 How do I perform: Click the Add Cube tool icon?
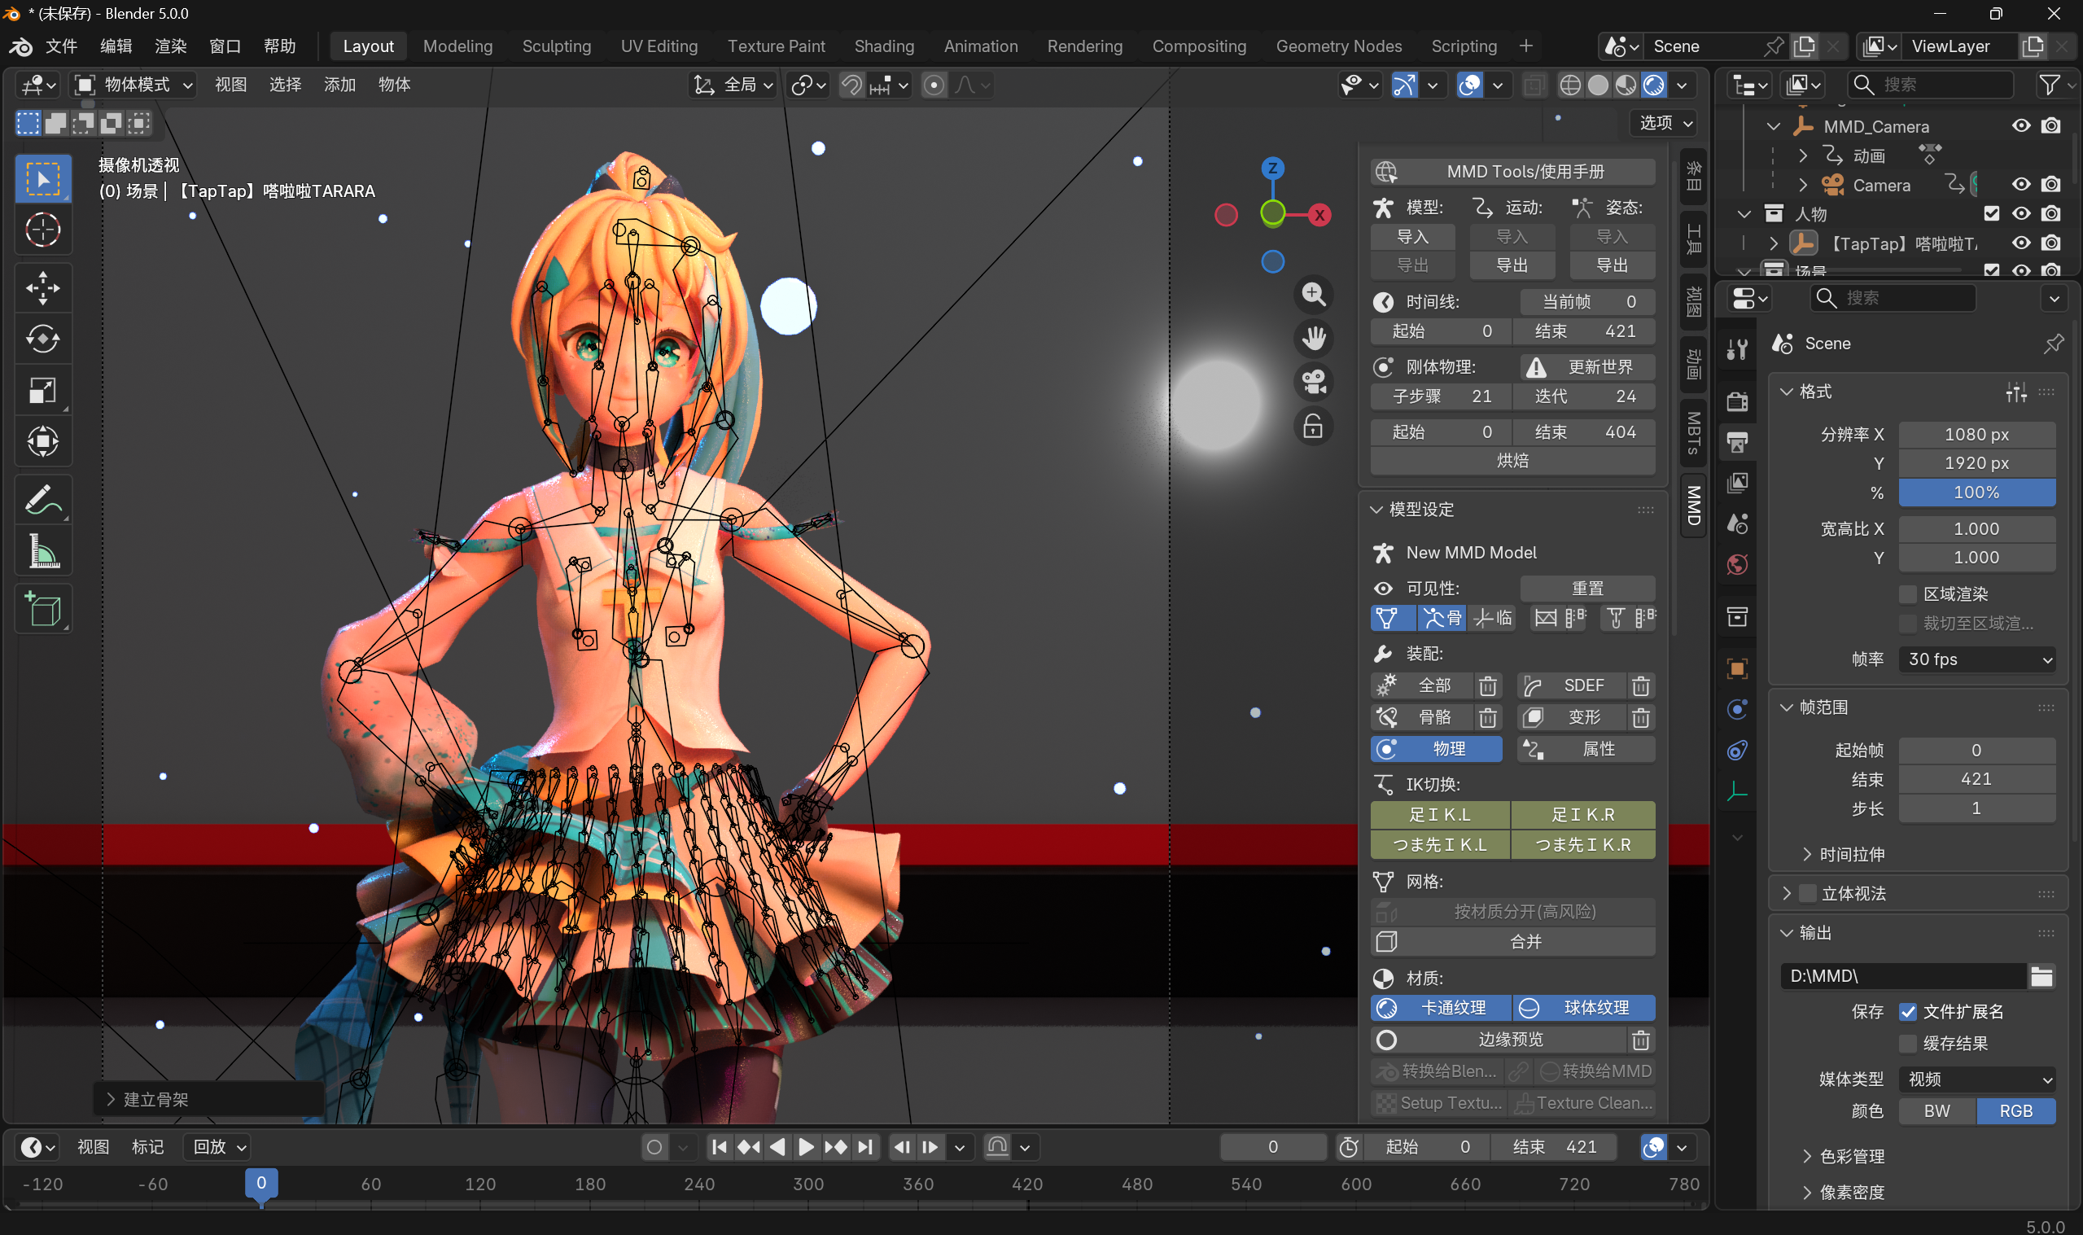pos(42,610)
